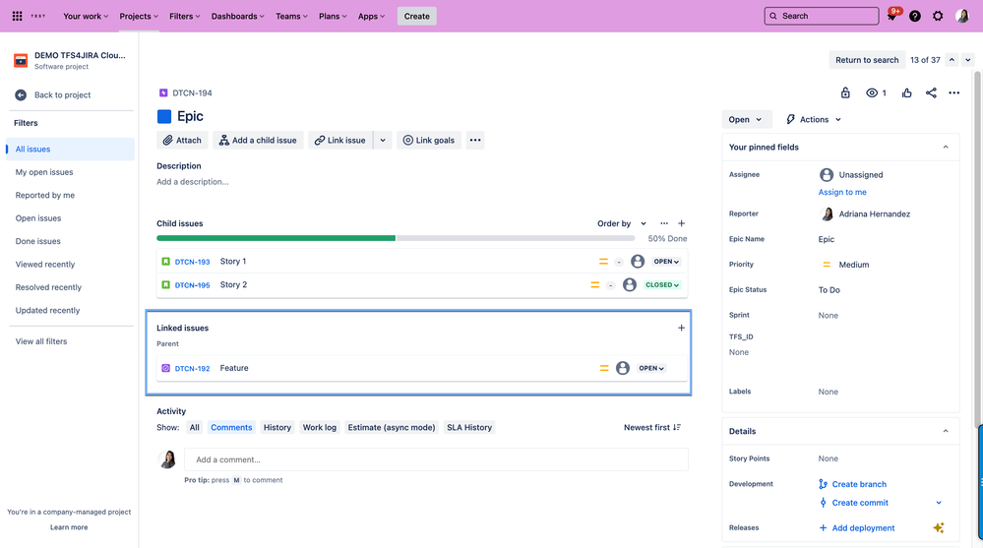Change Story 1 OPEN status dropdown
983x548 pixels.
pyautogui.click(x=666, y=262)
